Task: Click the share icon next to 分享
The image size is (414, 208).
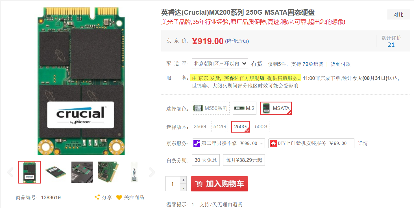Action: pyautogui.click(x=97, y=197)
